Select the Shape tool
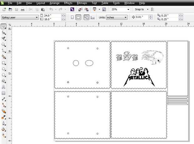This screenshot has width=194, height=144. point(3,32)
